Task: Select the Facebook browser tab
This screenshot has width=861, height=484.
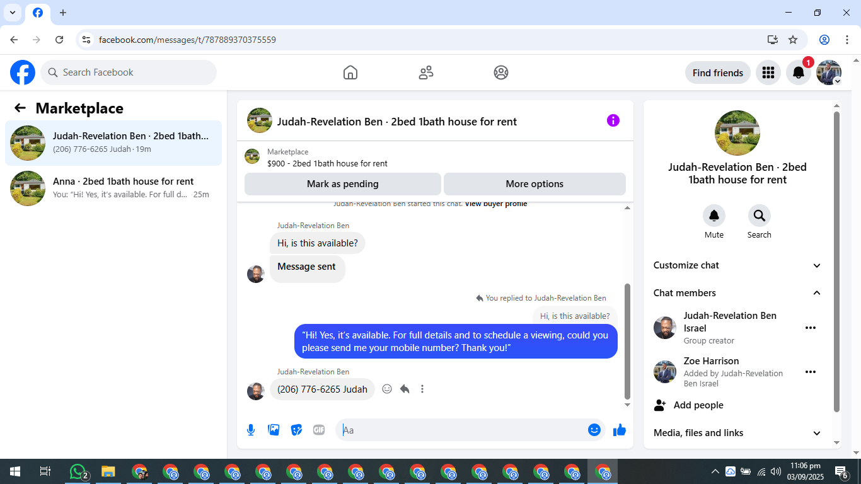Action: (38, 13)
